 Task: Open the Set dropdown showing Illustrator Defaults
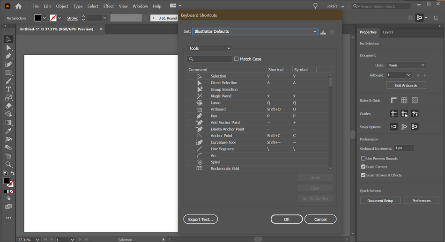pyautogui.click(x=255, y=31)
